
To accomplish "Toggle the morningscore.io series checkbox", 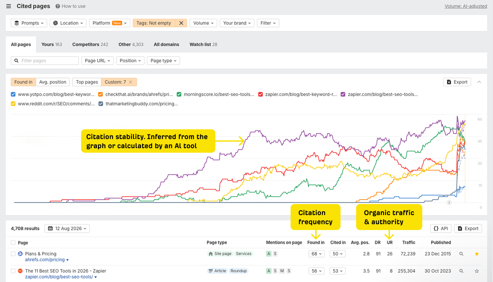I will [179, 94].
